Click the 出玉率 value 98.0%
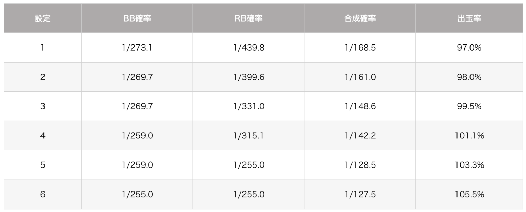This screenshot has width=526, height=212. pyautogui.click(x=469, y=77)
